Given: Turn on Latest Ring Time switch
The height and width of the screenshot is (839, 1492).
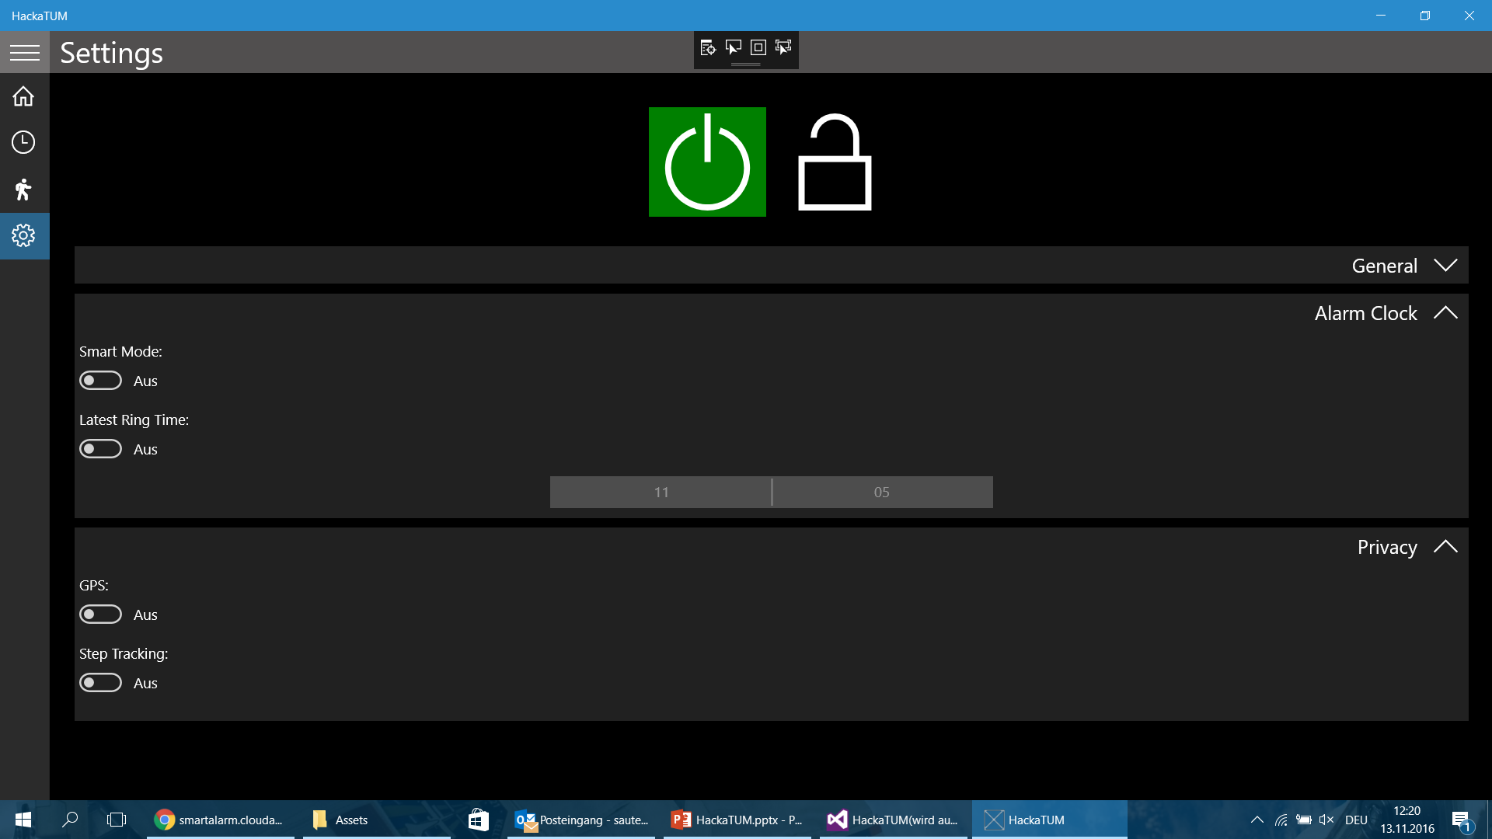Looking at the screenshot, I should coord(101,449).
